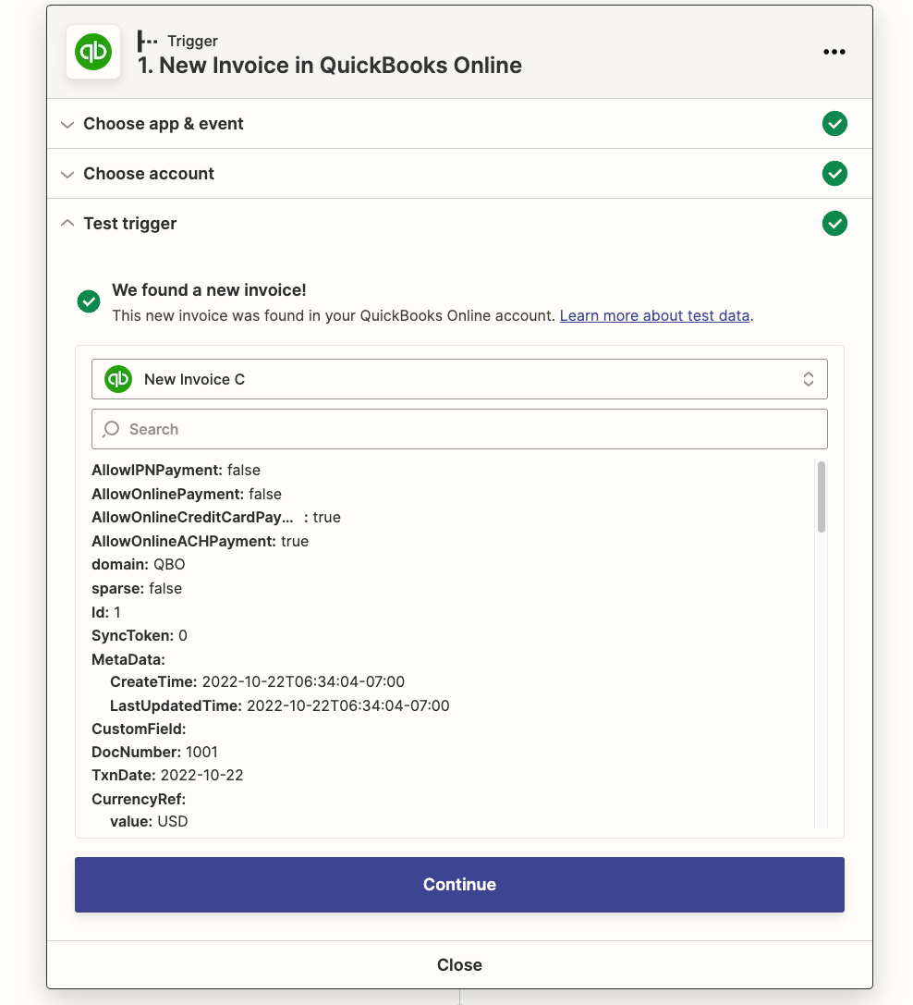Select the LastUpdatedTime timestamp row

pyautogui.click(x=279, y=705)
